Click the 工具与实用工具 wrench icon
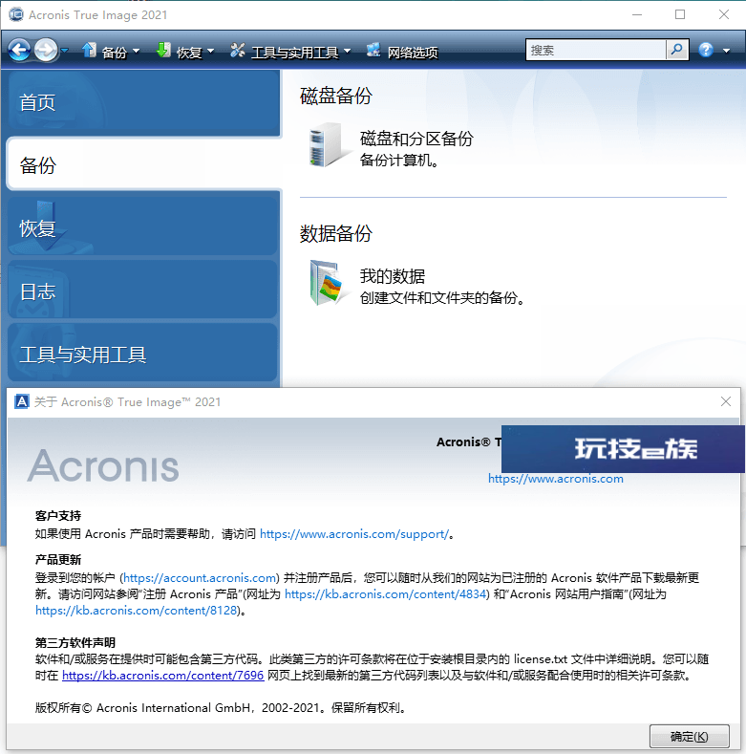The width and height of the screenshot is (746, 754). 238,50
